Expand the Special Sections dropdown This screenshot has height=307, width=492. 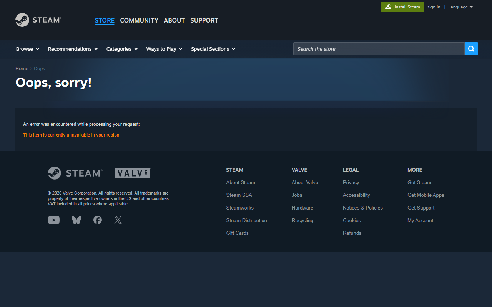pyautogui.click(x=213, y=49)
